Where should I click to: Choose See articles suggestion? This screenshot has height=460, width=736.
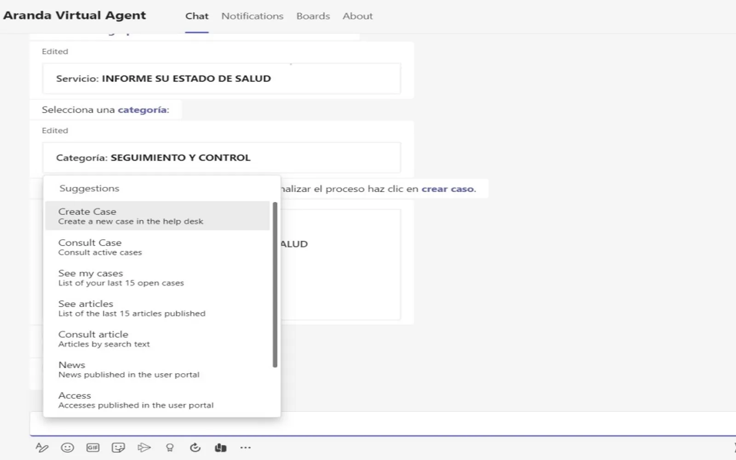157,308
